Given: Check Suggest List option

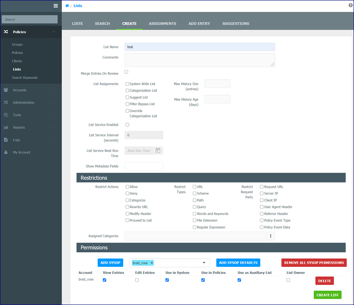Looking at the screenshot, I should [127, 97].
